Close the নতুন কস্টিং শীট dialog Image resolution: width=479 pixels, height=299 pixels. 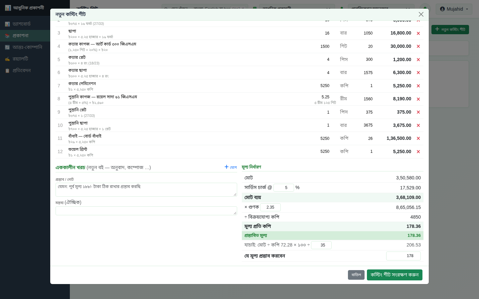421,14
